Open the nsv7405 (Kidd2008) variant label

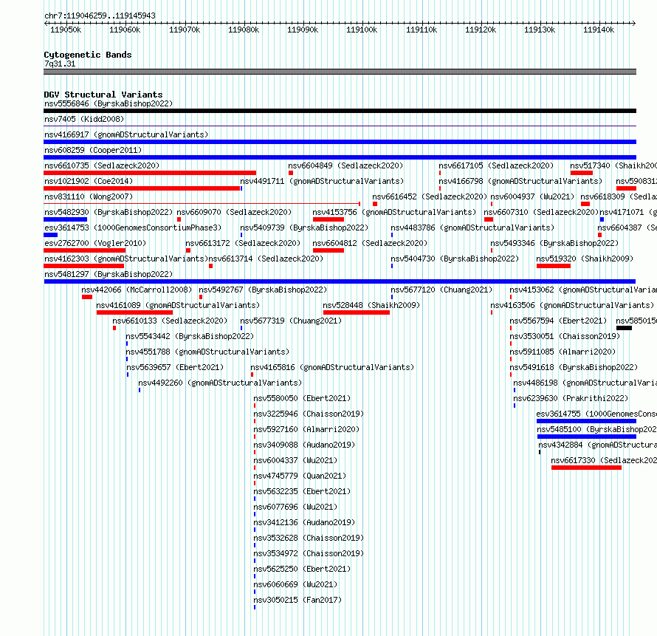click(84, 119)
